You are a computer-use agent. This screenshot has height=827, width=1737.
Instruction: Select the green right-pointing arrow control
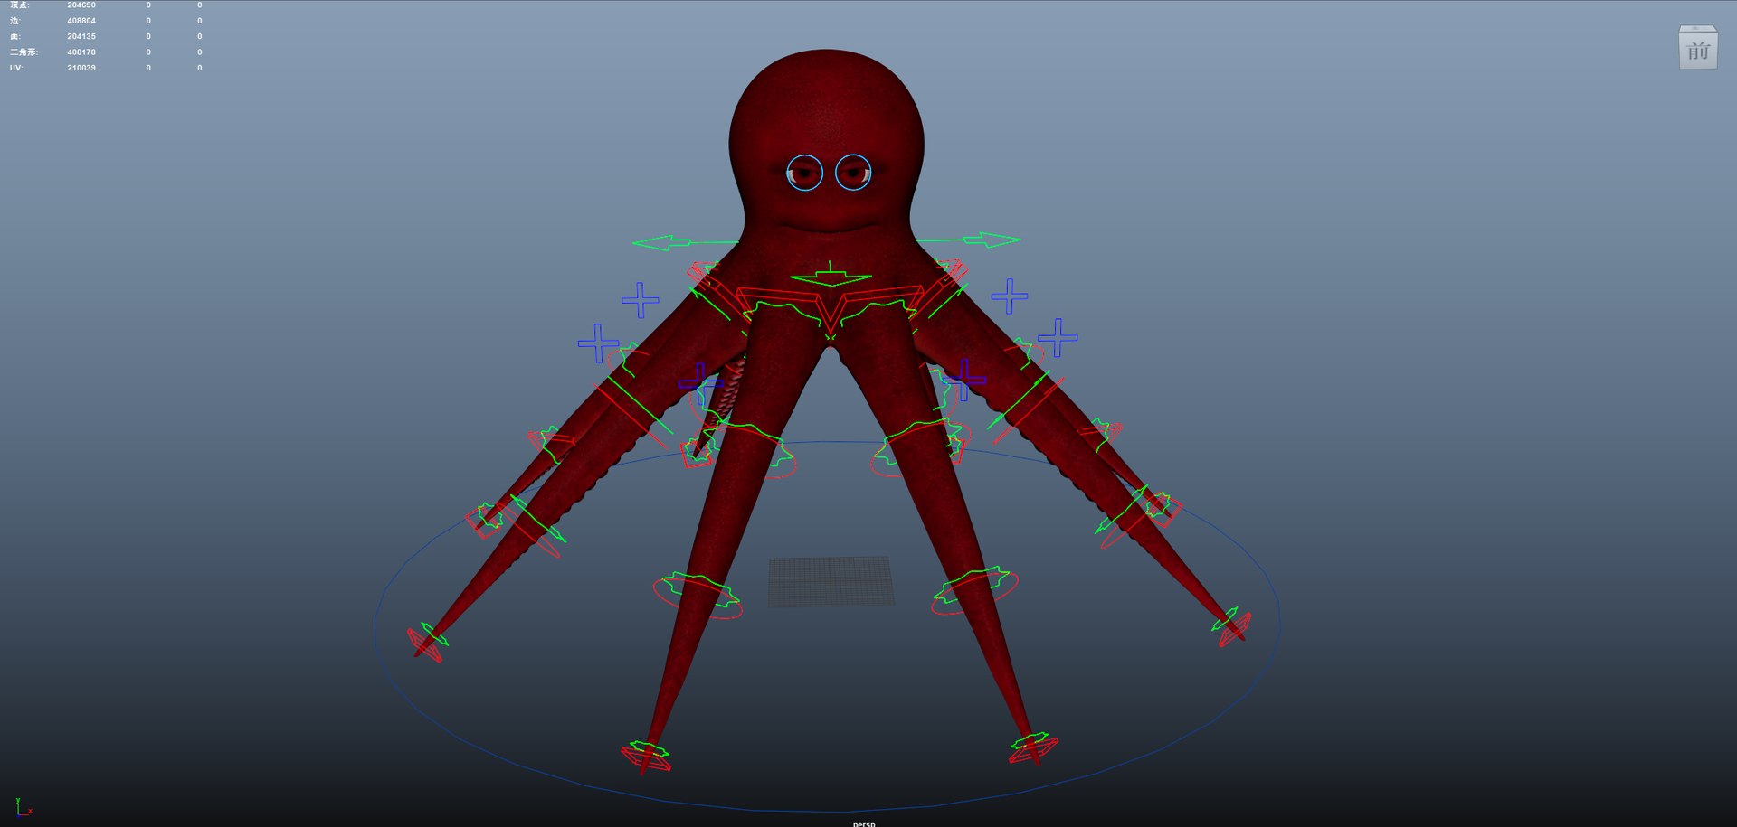[x=970, y=240]
